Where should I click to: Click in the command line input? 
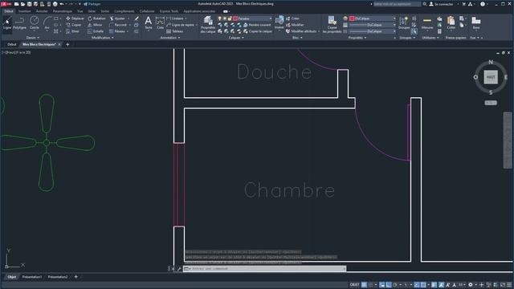tap(264, 269)
